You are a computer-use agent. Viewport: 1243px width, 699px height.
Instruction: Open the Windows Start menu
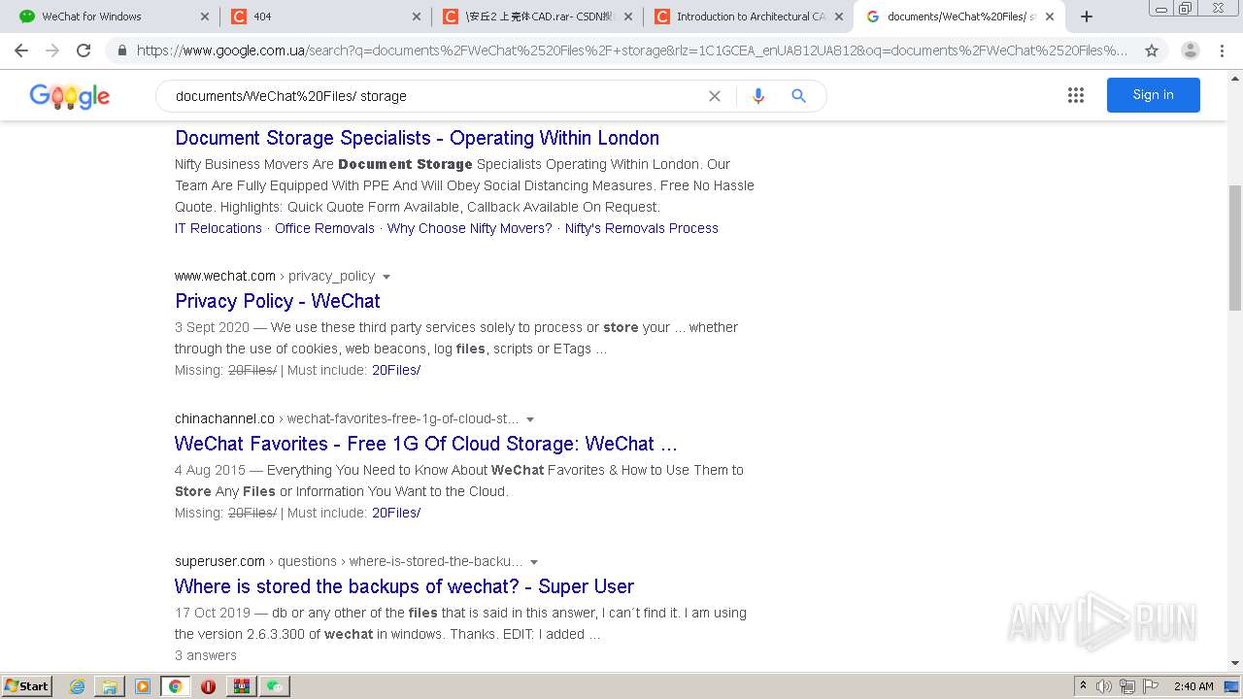(27, 685)
